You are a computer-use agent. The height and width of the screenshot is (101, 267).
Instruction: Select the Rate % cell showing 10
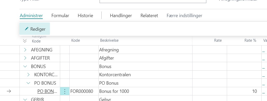[x=244, y=91]
